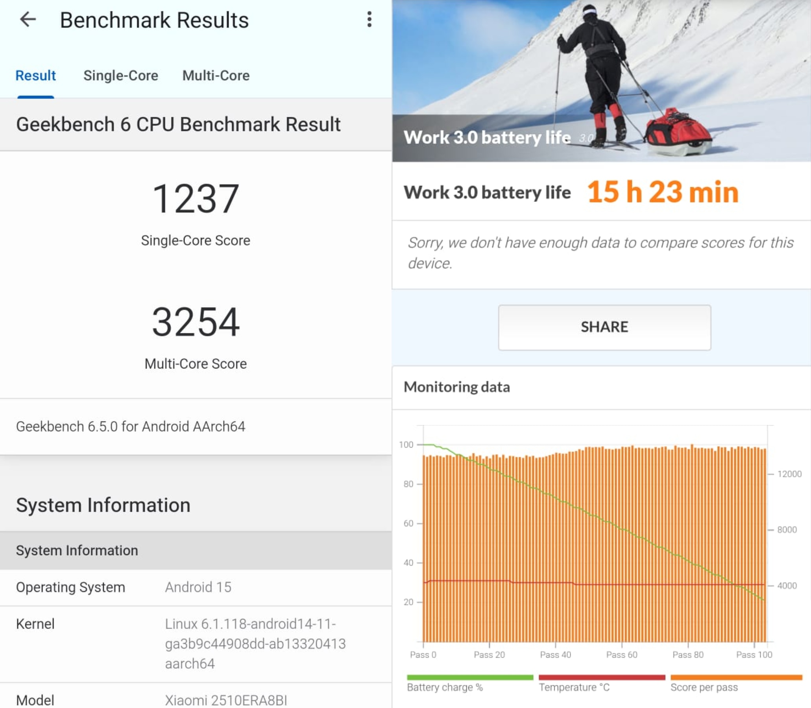Select the Result tab
Viewport: 811px width, 708px height.
(x=35, y=76)
